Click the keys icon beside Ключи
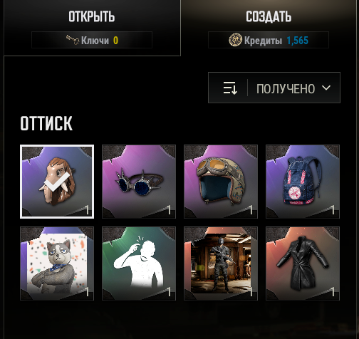The image size is (359, 339). pyautogui.click(x=73, y=40)
